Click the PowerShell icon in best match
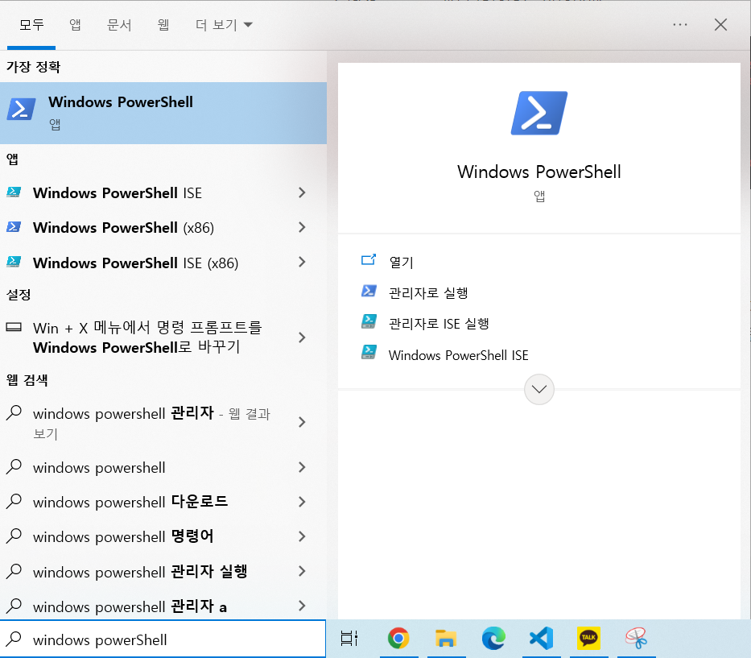Viewport: 751px width, 658px height. coord(21,110)
